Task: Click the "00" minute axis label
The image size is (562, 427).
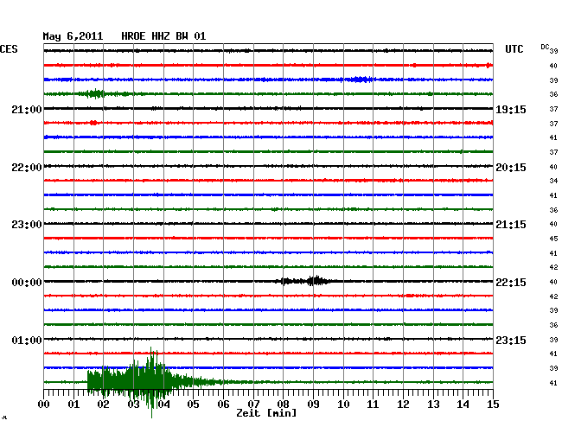Action: 44,405
